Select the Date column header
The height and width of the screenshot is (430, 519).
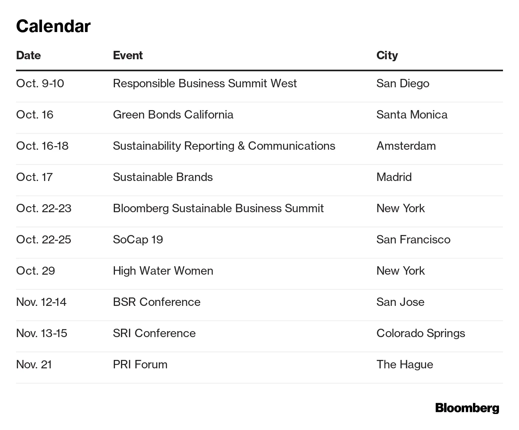[28, 55]
